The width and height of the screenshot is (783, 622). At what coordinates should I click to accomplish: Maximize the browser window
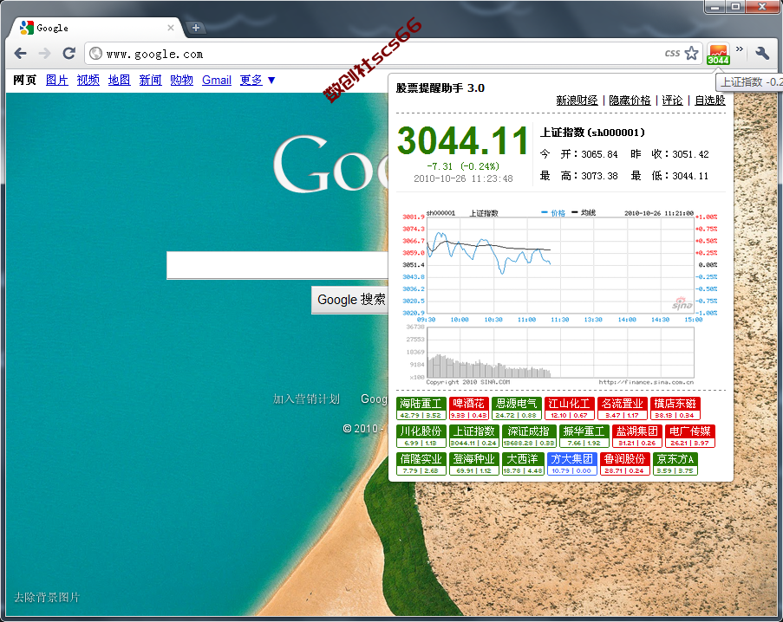pyautogui.click(x=735, y=6)
